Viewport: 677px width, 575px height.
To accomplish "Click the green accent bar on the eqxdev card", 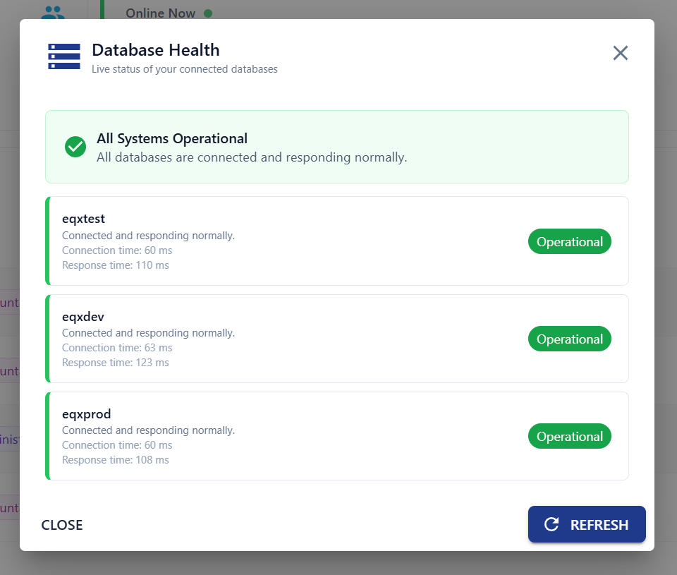I will 47,338.
